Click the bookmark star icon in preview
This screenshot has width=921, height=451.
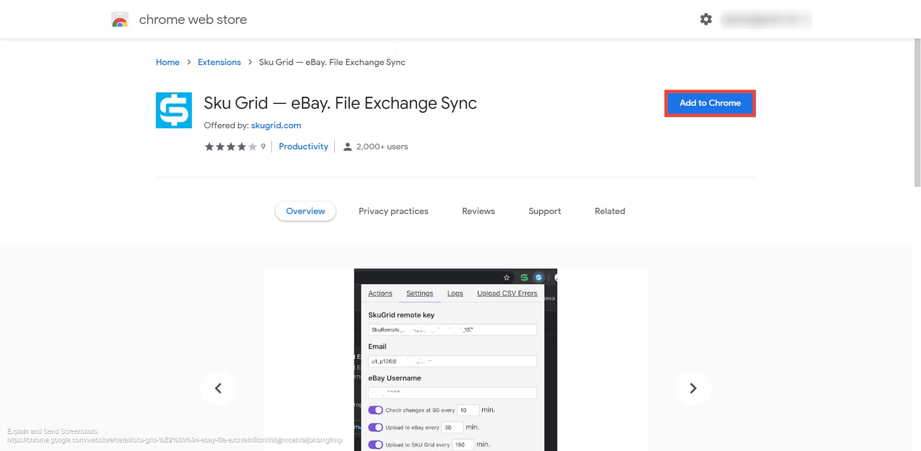506,277
